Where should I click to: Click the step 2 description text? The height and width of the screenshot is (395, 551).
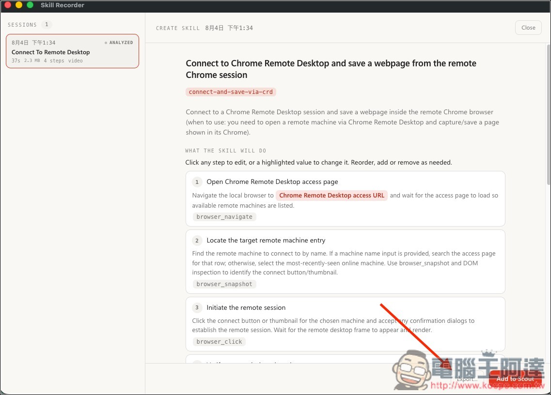coord(344,263)
